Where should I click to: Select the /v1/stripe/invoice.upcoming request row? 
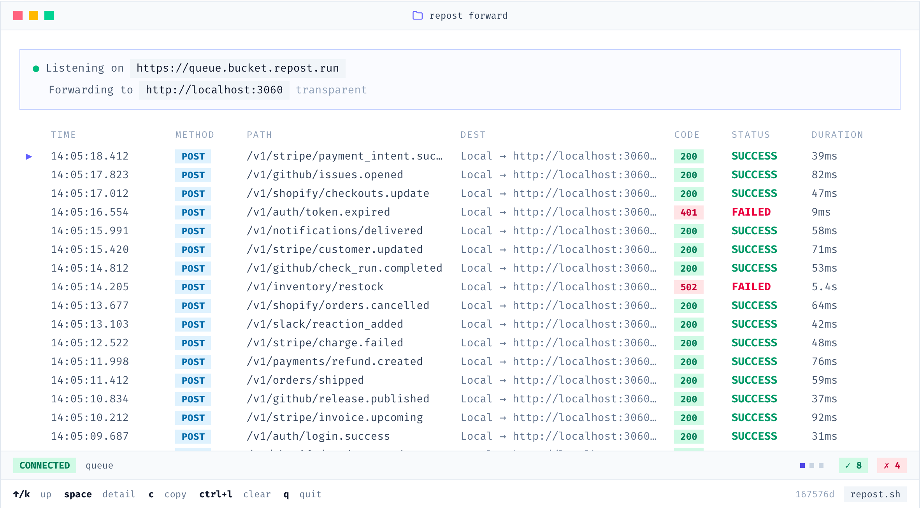[x=460, y=418]
